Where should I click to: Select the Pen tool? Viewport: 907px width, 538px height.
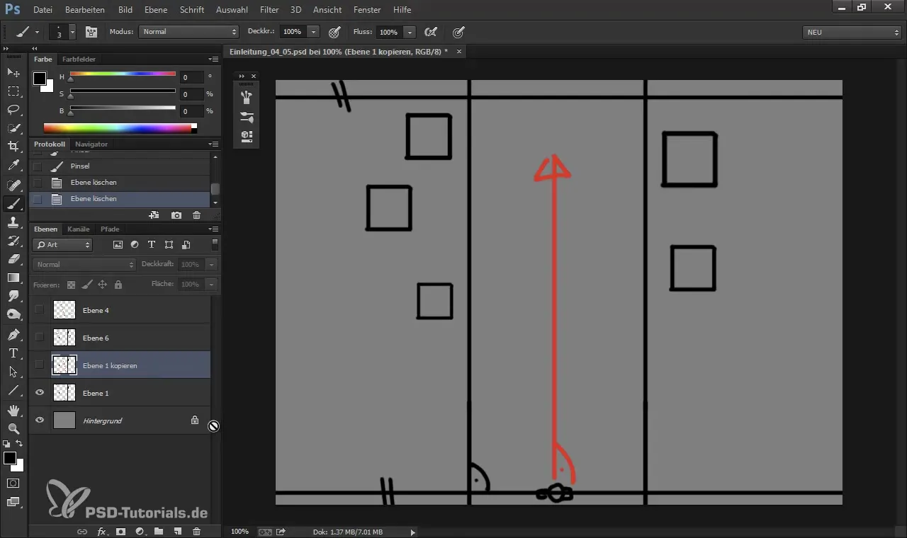[x=13, y=334]
